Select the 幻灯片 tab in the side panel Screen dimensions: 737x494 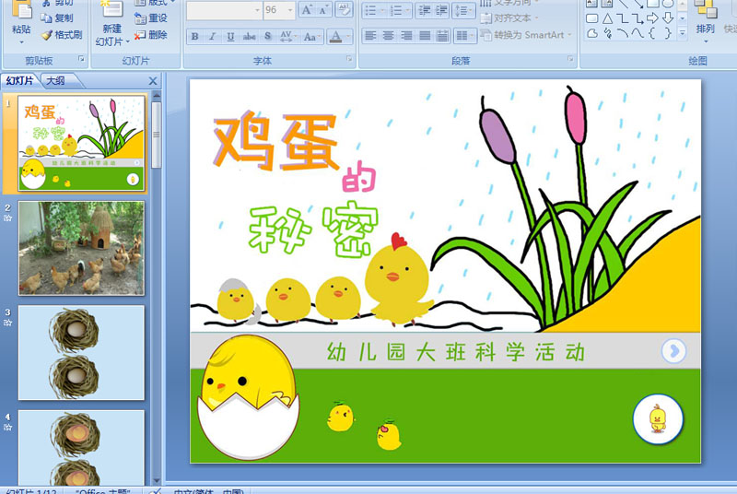(19, 81)
